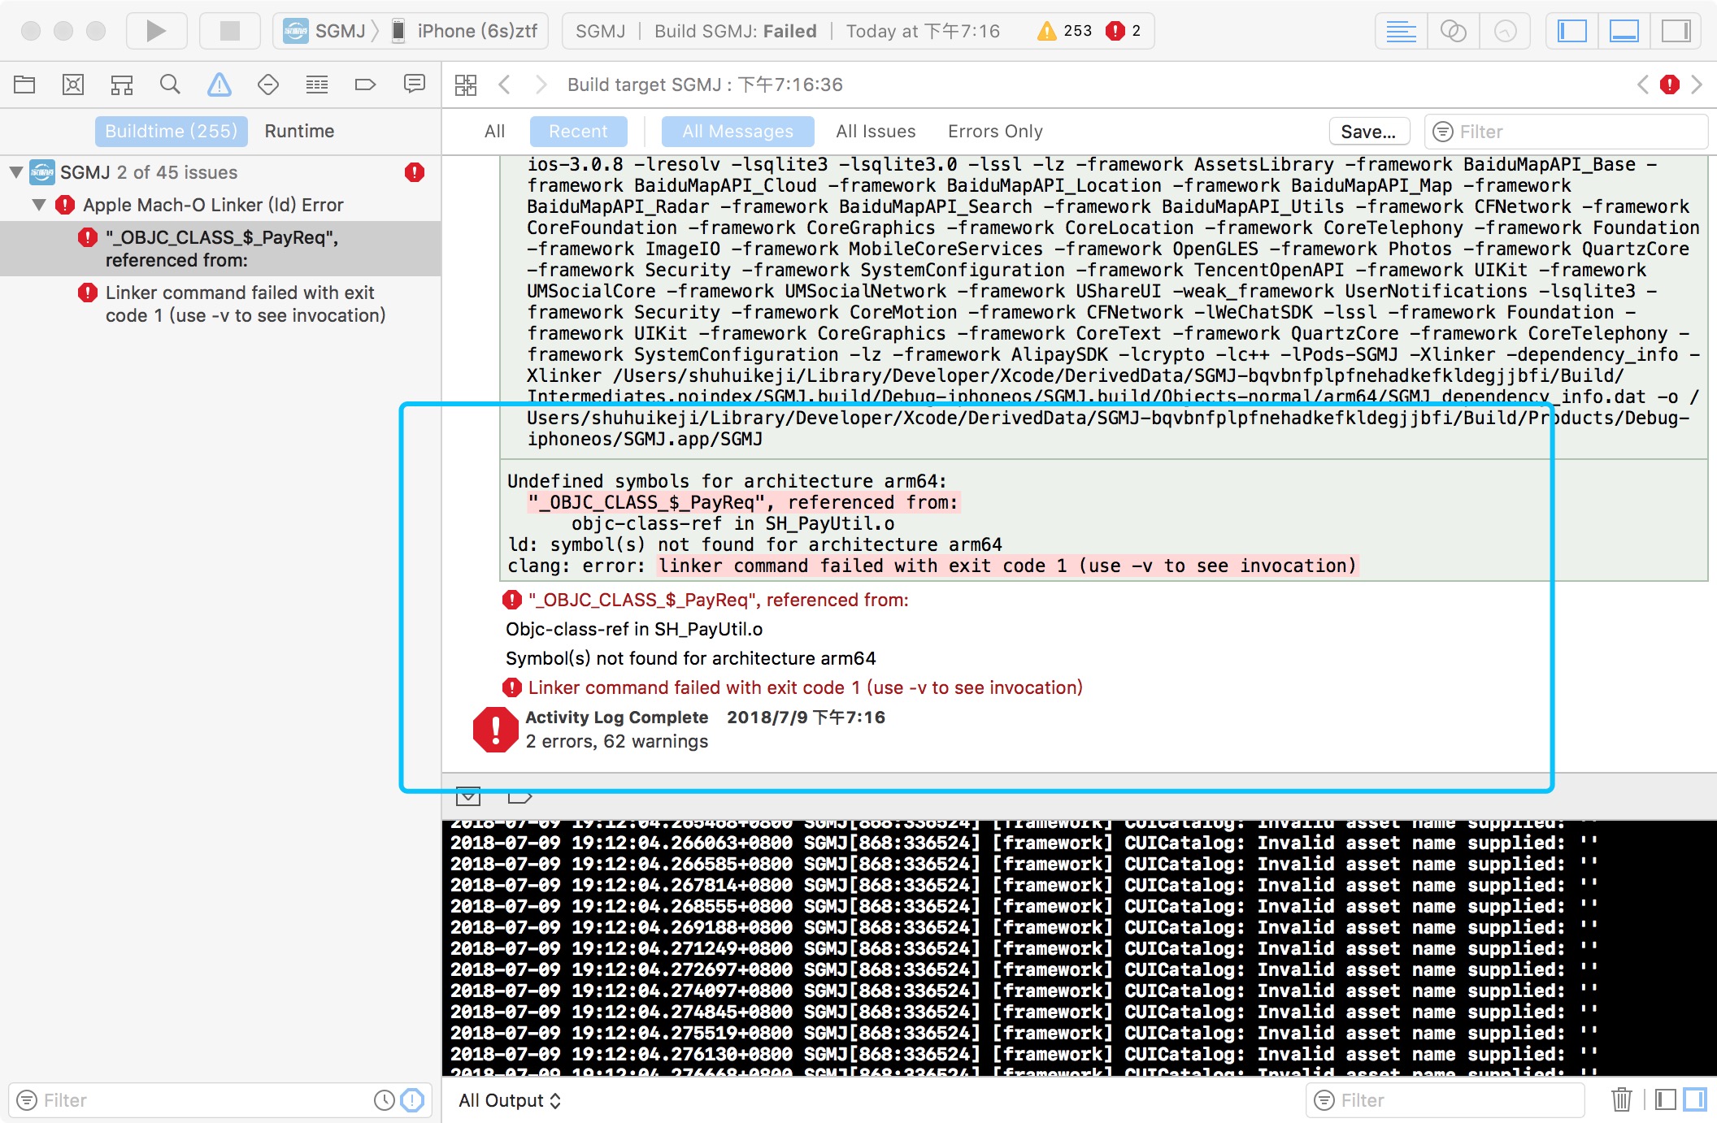Click the Save... button
1717x1123 pixels.
coord(1368,131)
